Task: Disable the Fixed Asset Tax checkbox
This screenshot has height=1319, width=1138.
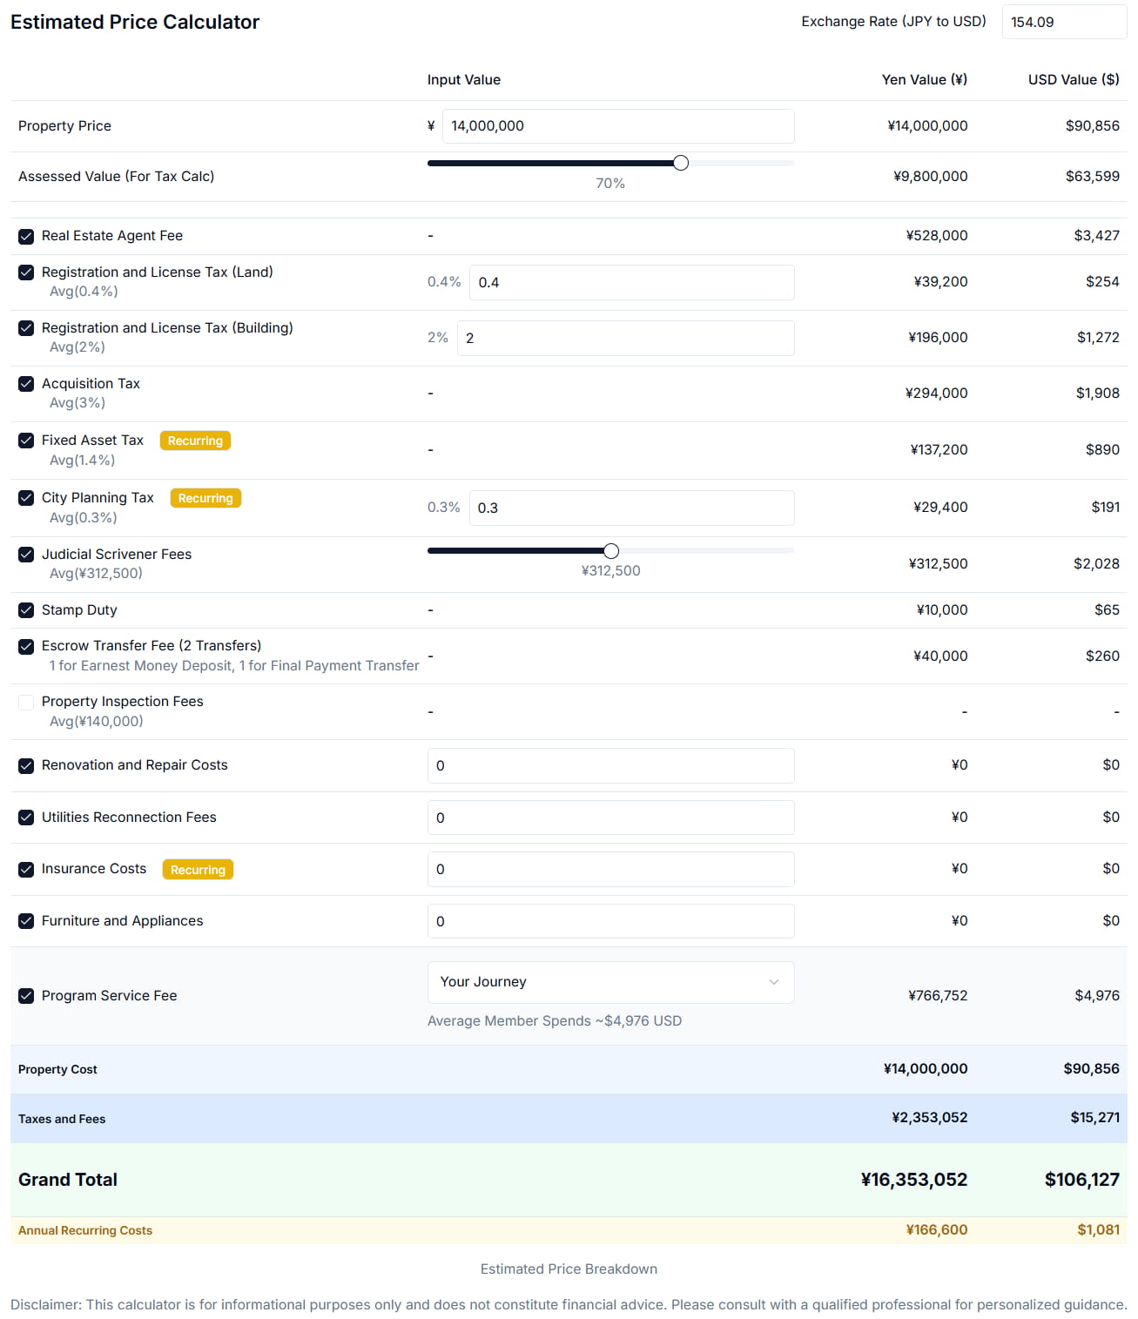Action: [26, 441]
